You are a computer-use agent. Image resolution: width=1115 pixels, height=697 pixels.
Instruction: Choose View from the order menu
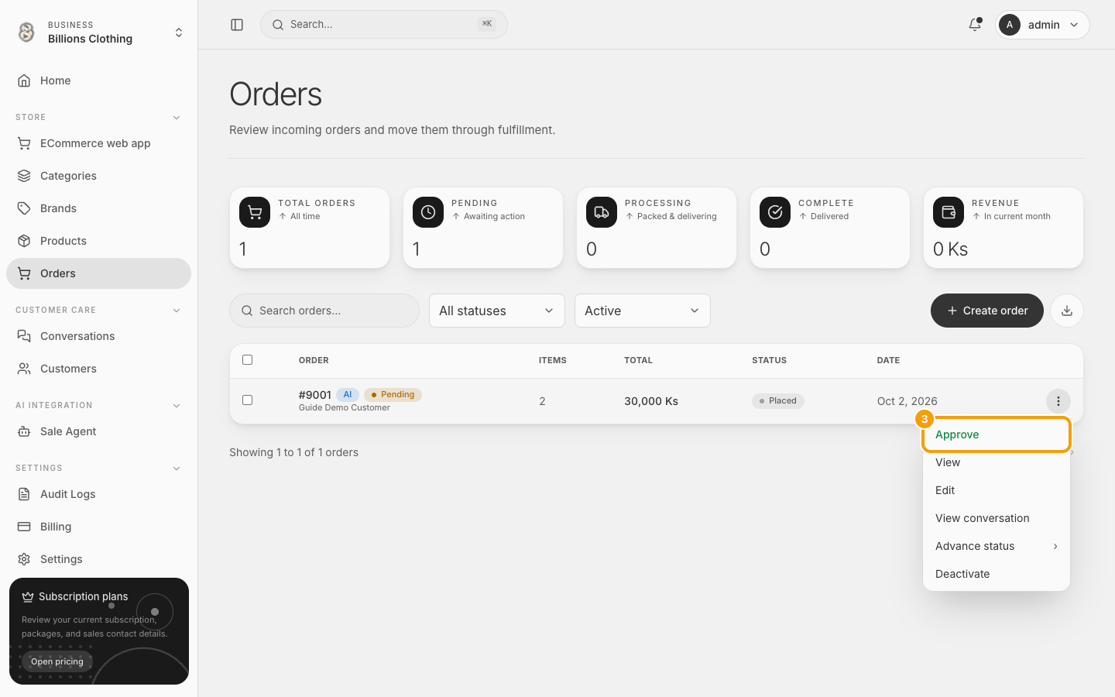click(x=997, y=462)
